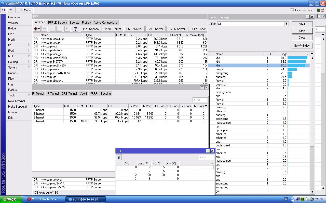Click the Stop button in the Profile window
The width and height of the screenshot is (326, 203).
(302, 31)
